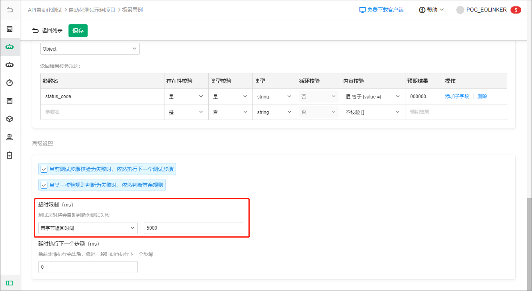Open the timer stopwatch icon in sidebar

(10, 83)
